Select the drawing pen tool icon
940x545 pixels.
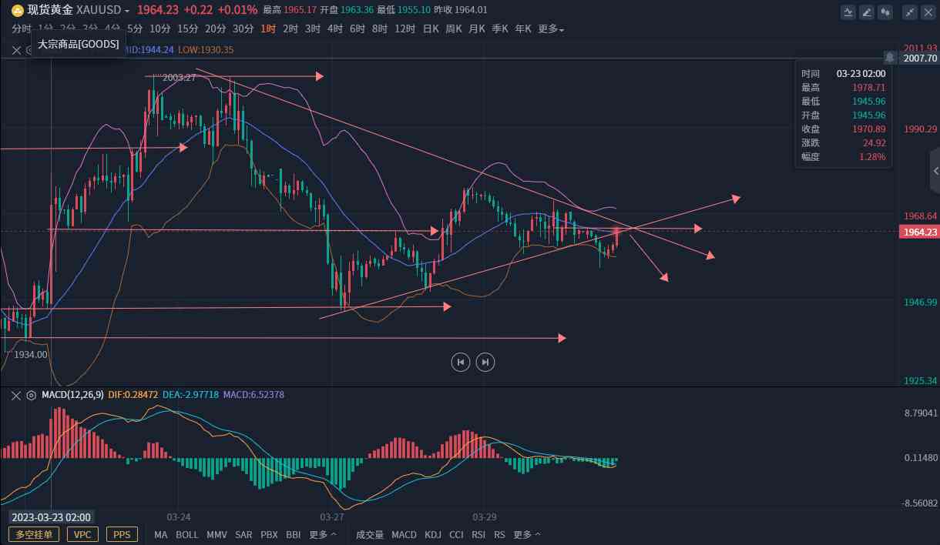pos(867,12)
